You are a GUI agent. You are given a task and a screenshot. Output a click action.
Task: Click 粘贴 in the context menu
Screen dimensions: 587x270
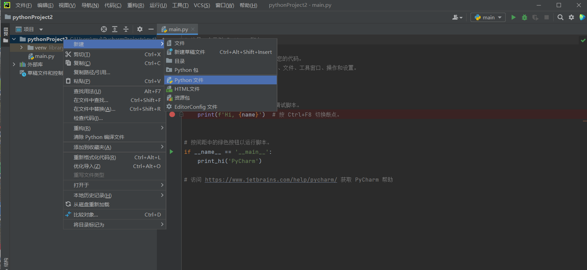click(114, 81)
